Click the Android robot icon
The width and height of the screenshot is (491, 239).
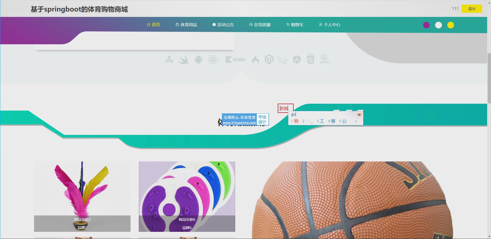(x=198, y=60)
